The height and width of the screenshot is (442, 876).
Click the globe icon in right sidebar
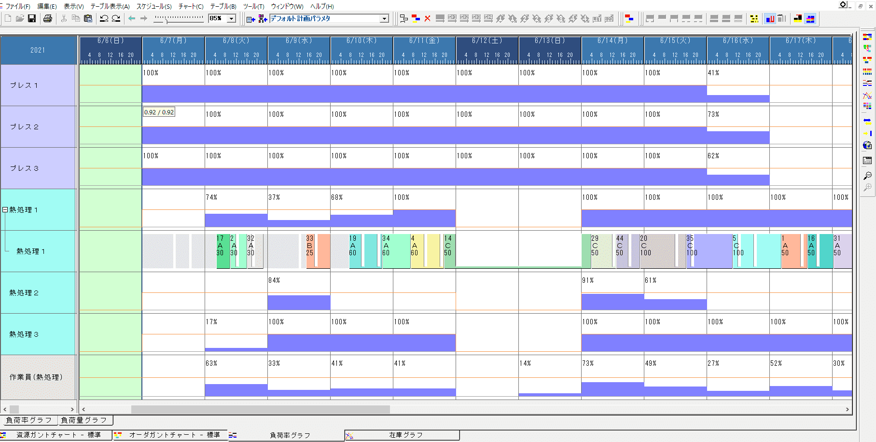(867, 146)
